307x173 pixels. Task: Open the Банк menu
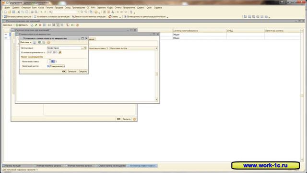pos(34,8)
